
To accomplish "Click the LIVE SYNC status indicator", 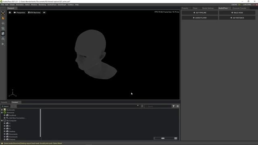I will 250,4.
